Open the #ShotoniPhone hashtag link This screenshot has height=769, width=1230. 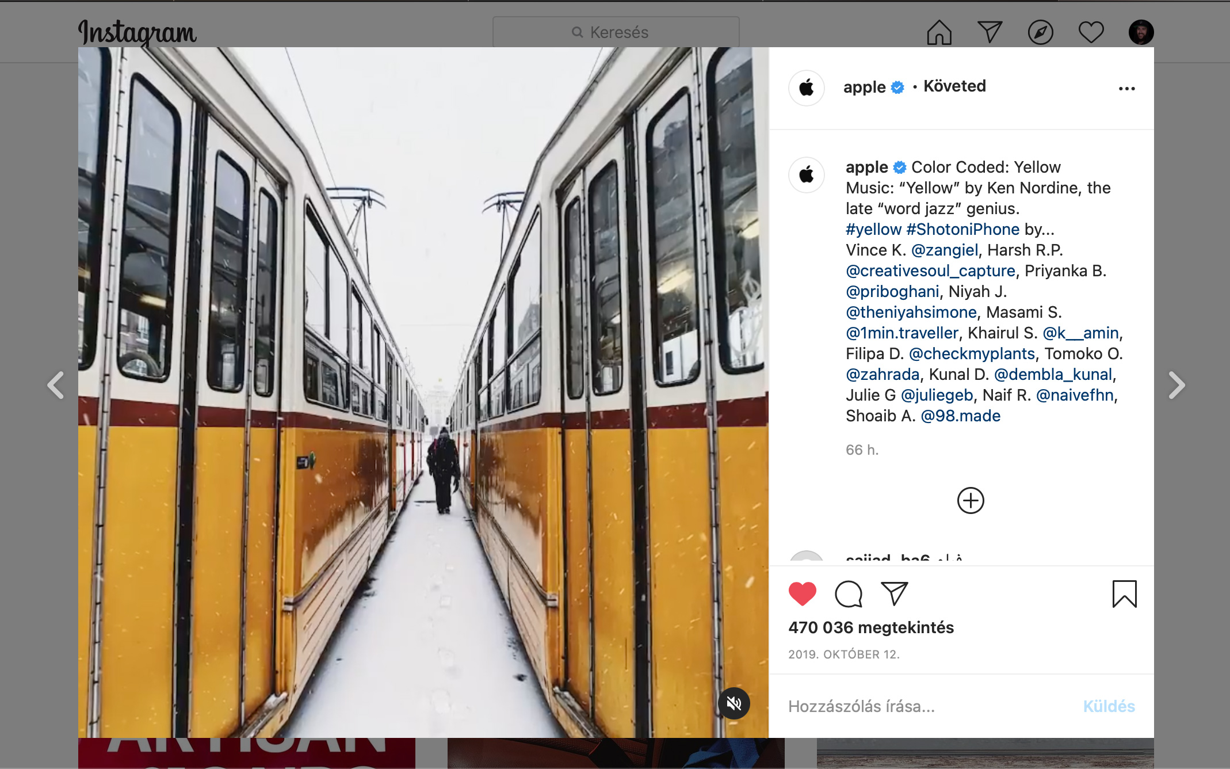[962, 230]
